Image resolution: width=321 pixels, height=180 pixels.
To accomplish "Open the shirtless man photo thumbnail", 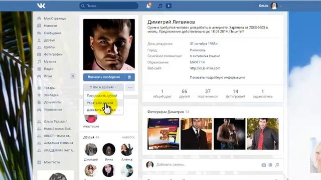I will pyautogui.click(x=230, y=134).
